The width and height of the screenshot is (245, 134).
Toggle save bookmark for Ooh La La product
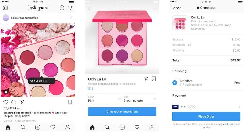click(154, 79)
